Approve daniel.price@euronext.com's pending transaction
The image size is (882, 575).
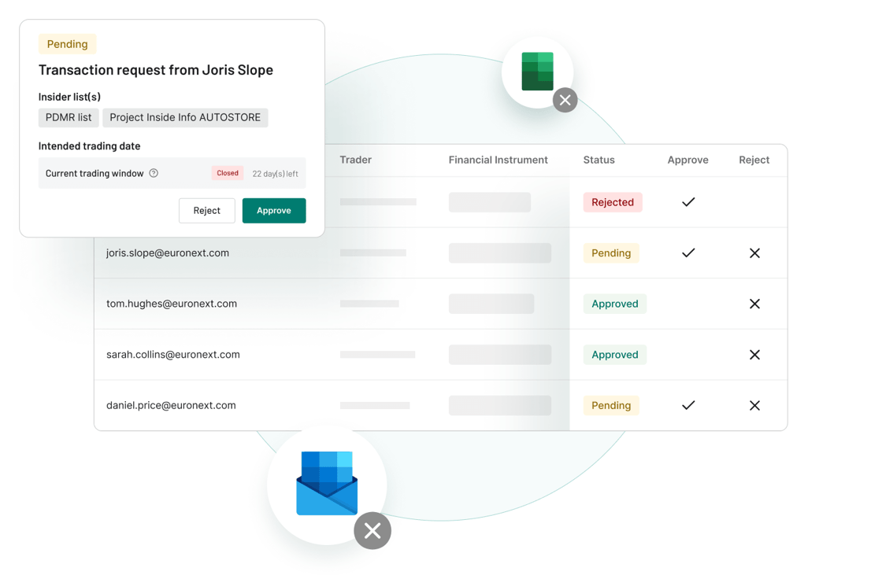click(x=687, y=405)
